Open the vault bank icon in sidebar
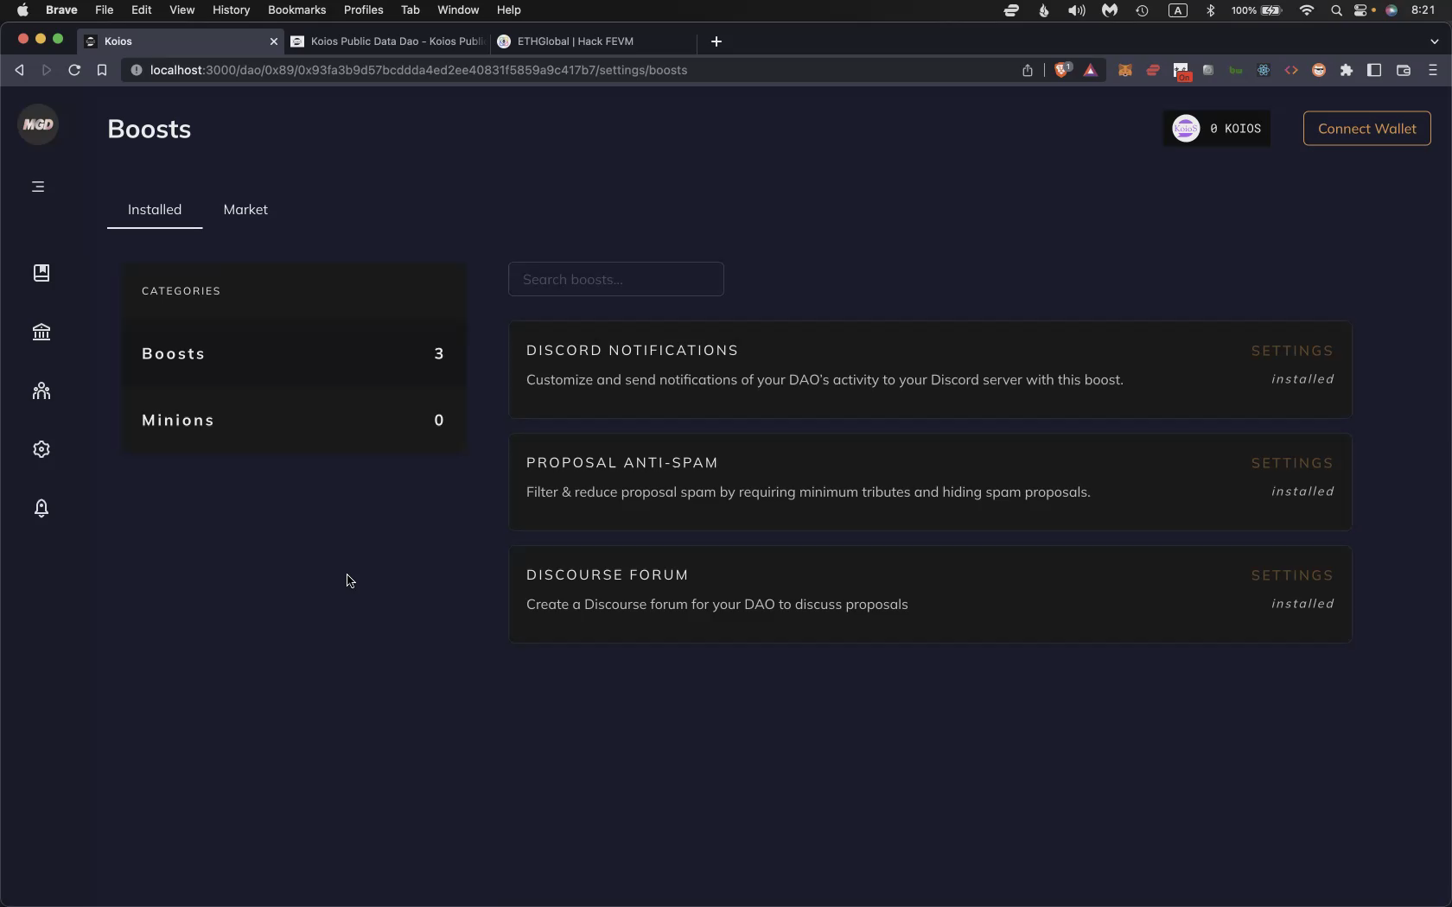 [41, 332]
